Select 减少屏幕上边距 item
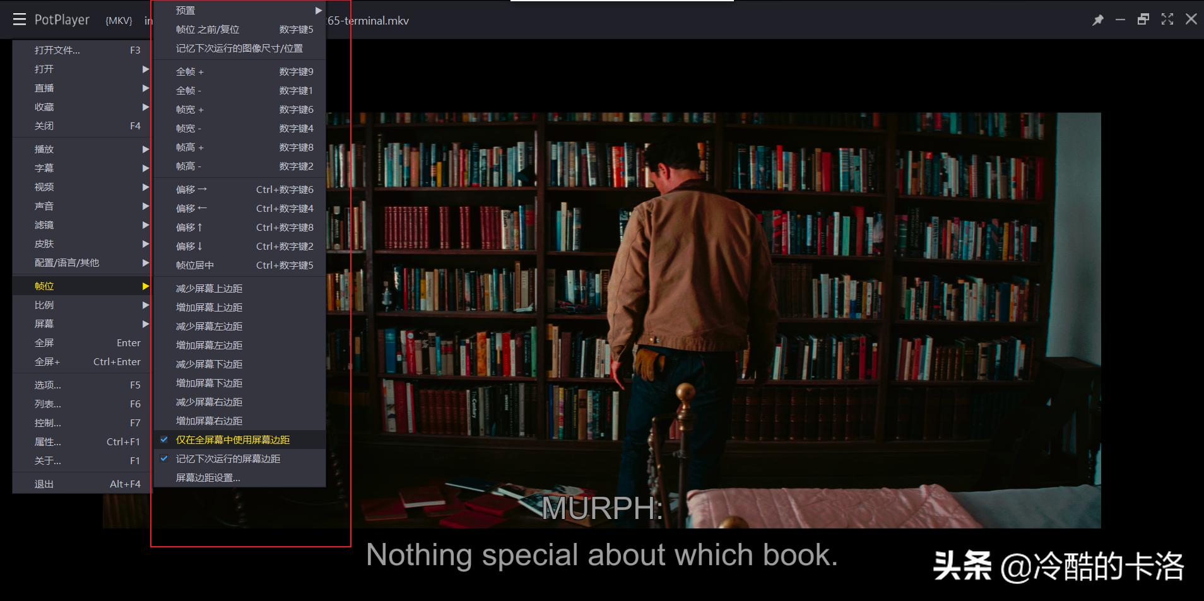The image size is (1204, 601). click(240, 288)
